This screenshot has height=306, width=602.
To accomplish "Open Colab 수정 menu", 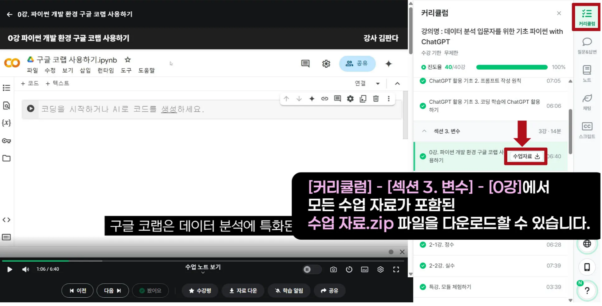I will tap(50, 71).
